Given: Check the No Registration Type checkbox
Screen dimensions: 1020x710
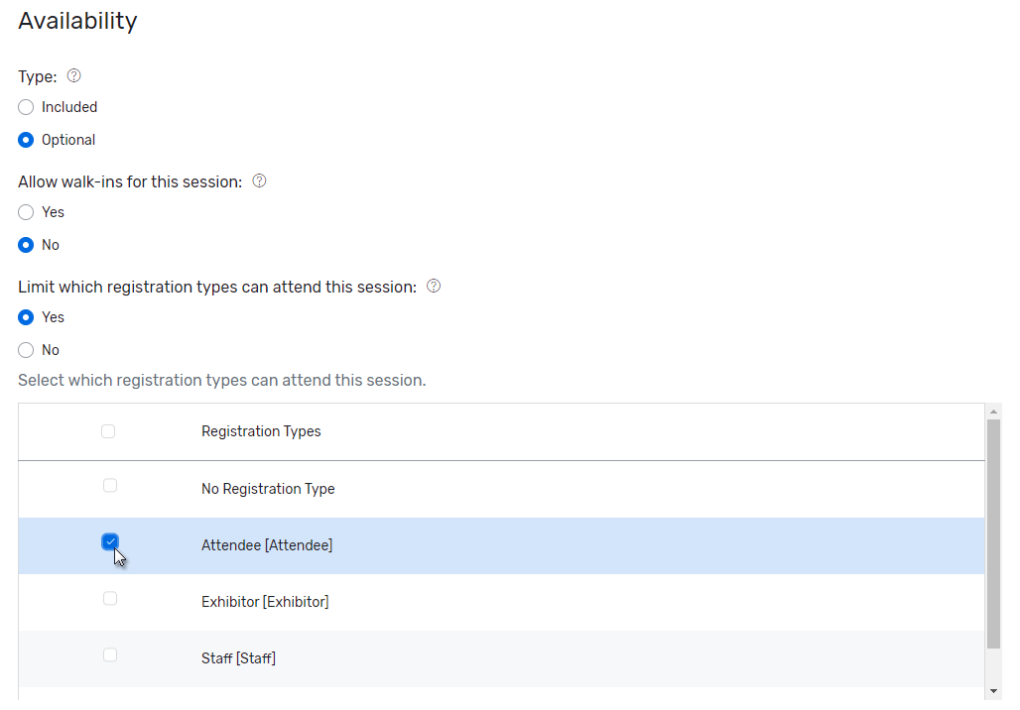Looking at the screenshot, I should coord(110,486).
